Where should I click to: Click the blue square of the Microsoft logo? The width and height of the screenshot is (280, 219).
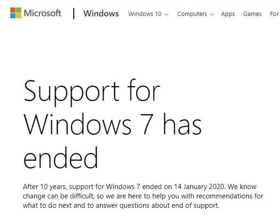tap(13, 15)
